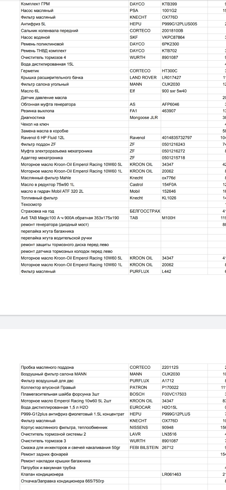Select 'Насос масляный' row name

coord(74,10)
